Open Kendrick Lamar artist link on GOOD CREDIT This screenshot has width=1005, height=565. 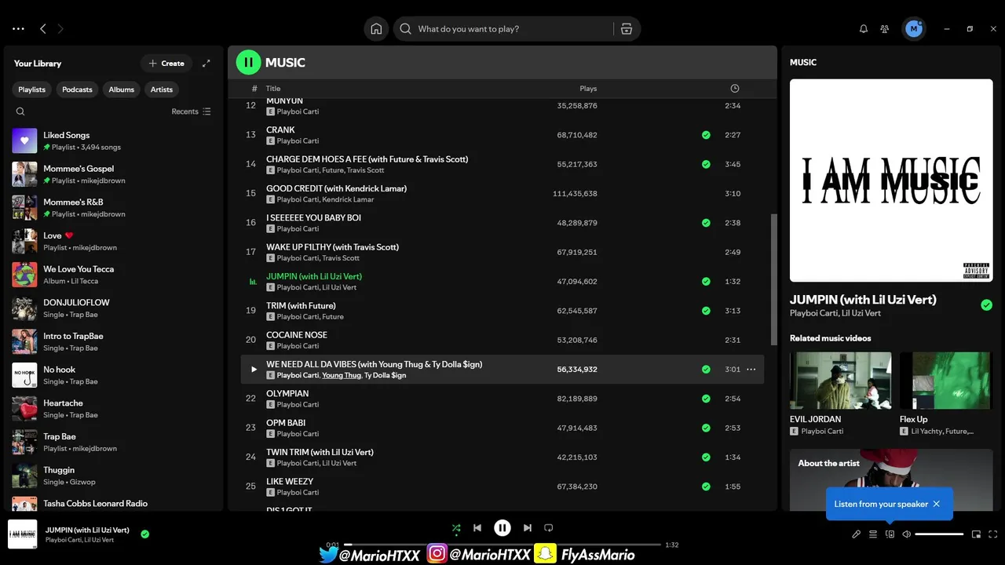[348, 199]
